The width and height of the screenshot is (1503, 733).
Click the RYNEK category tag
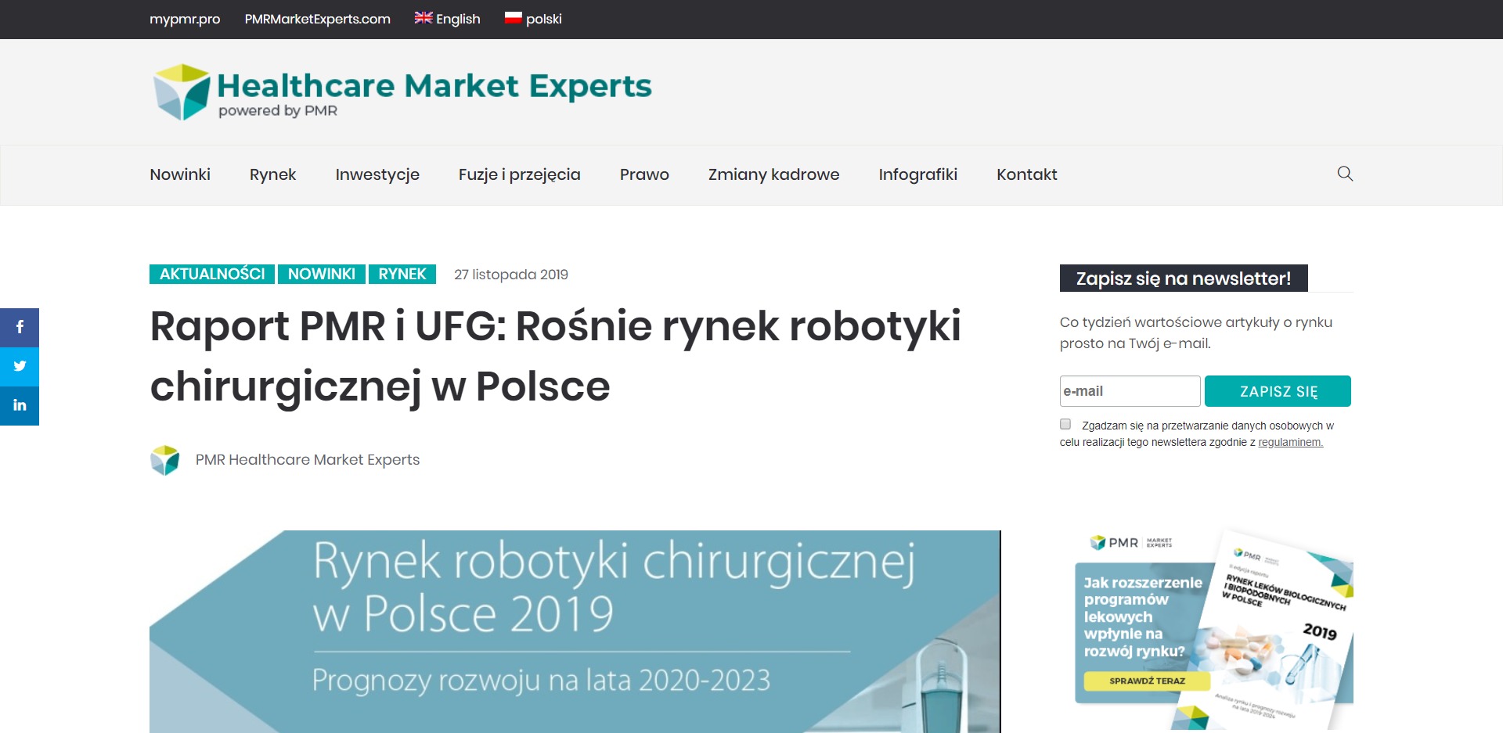coord(402,274)
